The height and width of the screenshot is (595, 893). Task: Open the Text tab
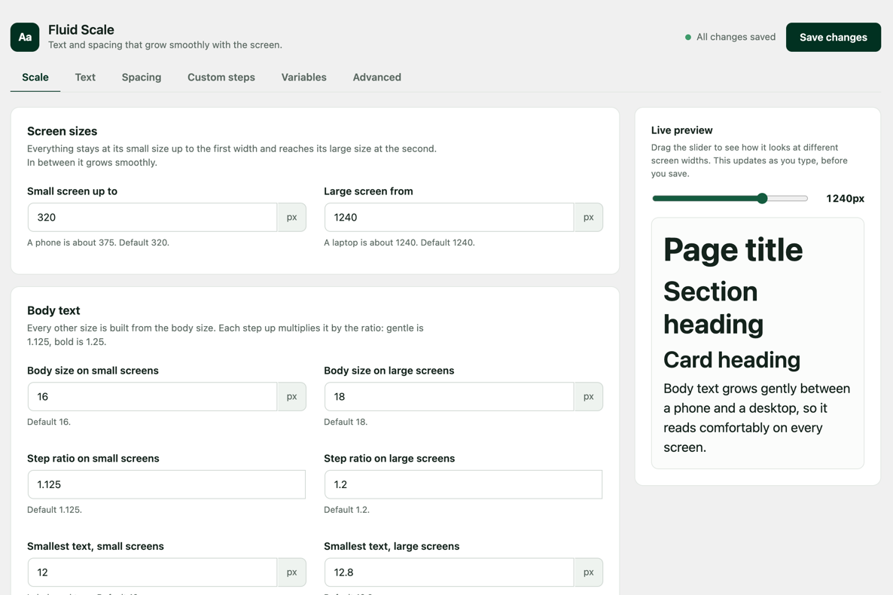[x=85, y=77]
